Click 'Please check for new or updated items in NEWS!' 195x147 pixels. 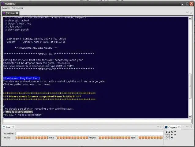(42, 96)
